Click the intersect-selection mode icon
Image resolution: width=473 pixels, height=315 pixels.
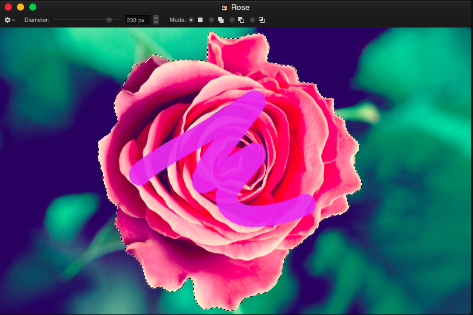[x=262, y=20]
